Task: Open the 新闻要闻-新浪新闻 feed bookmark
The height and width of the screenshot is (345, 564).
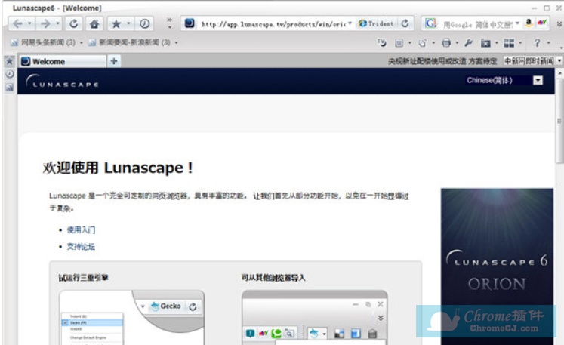Action: (130, 42)
